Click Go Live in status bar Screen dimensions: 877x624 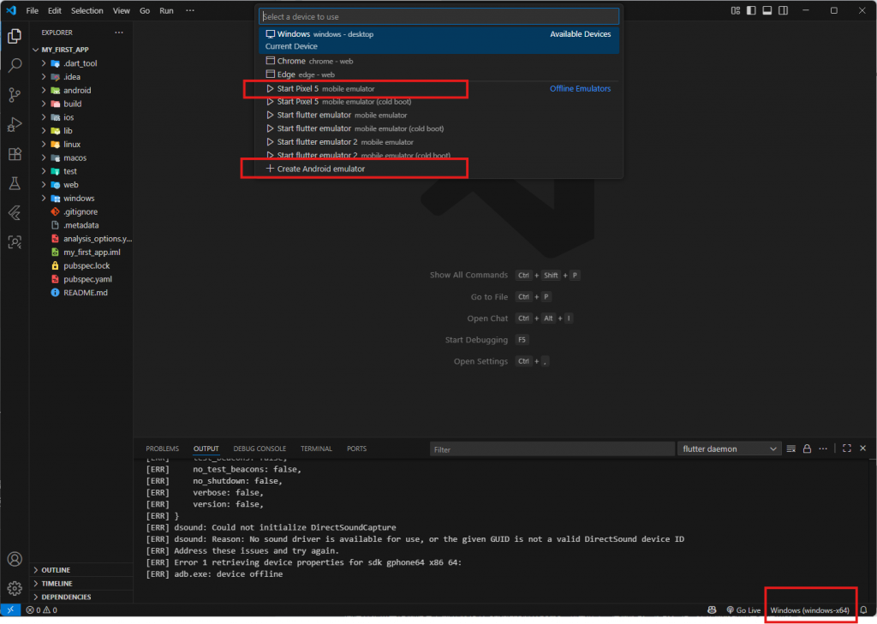pos(743,610)
